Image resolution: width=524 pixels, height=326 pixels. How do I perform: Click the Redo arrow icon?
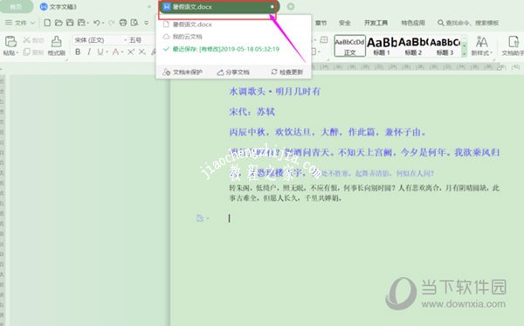112,23
